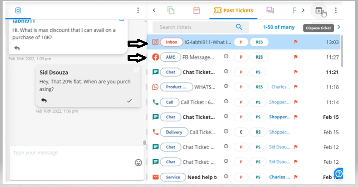Toggle flag on WhatsApp Product ticket
The height and width of the screenshot is (187, 358).
(x=296, y=87)
